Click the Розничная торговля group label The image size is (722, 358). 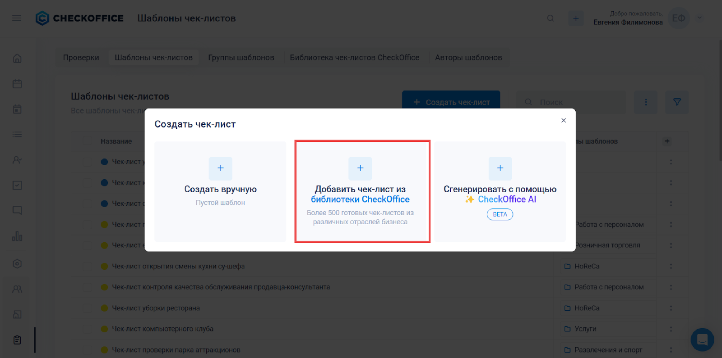(608, 245)
